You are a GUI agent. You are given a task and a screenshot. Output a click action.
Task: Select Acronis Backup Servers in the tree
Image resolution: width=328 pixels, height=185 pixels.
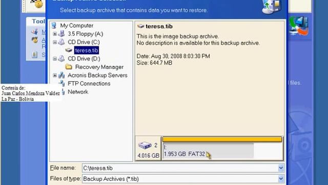(97, 76)
